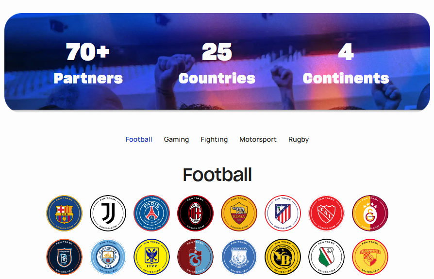This screenshot has width=434, height=279.
Task: Show the Rugby partners tab
Action: pos(299,139)
